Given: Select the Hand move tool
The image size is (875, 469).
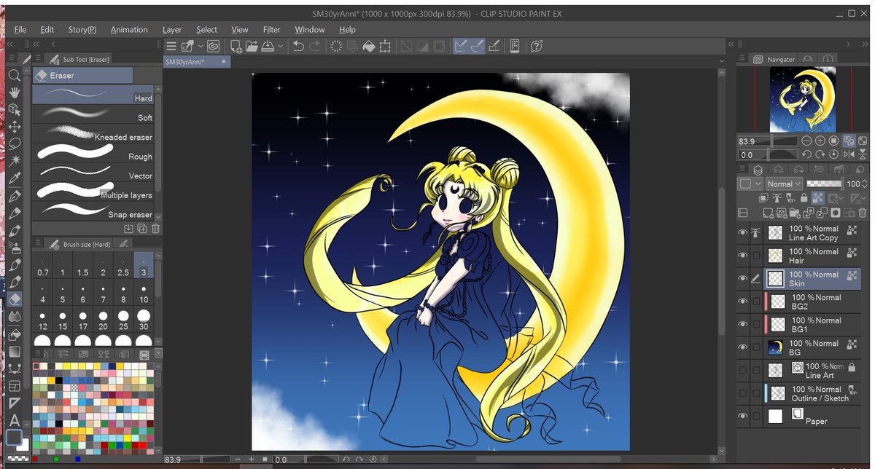Looking at the screenshot, I should pos(14,92).
